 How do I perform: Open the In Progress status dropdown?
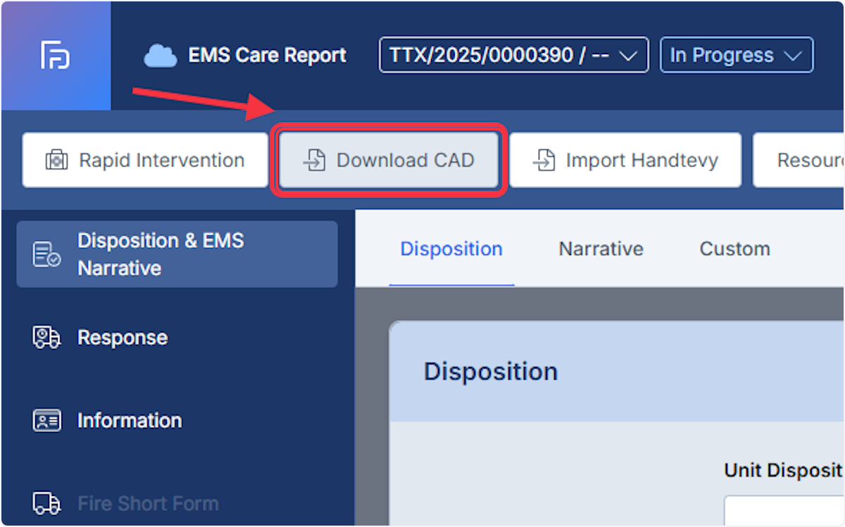(736, 55)
